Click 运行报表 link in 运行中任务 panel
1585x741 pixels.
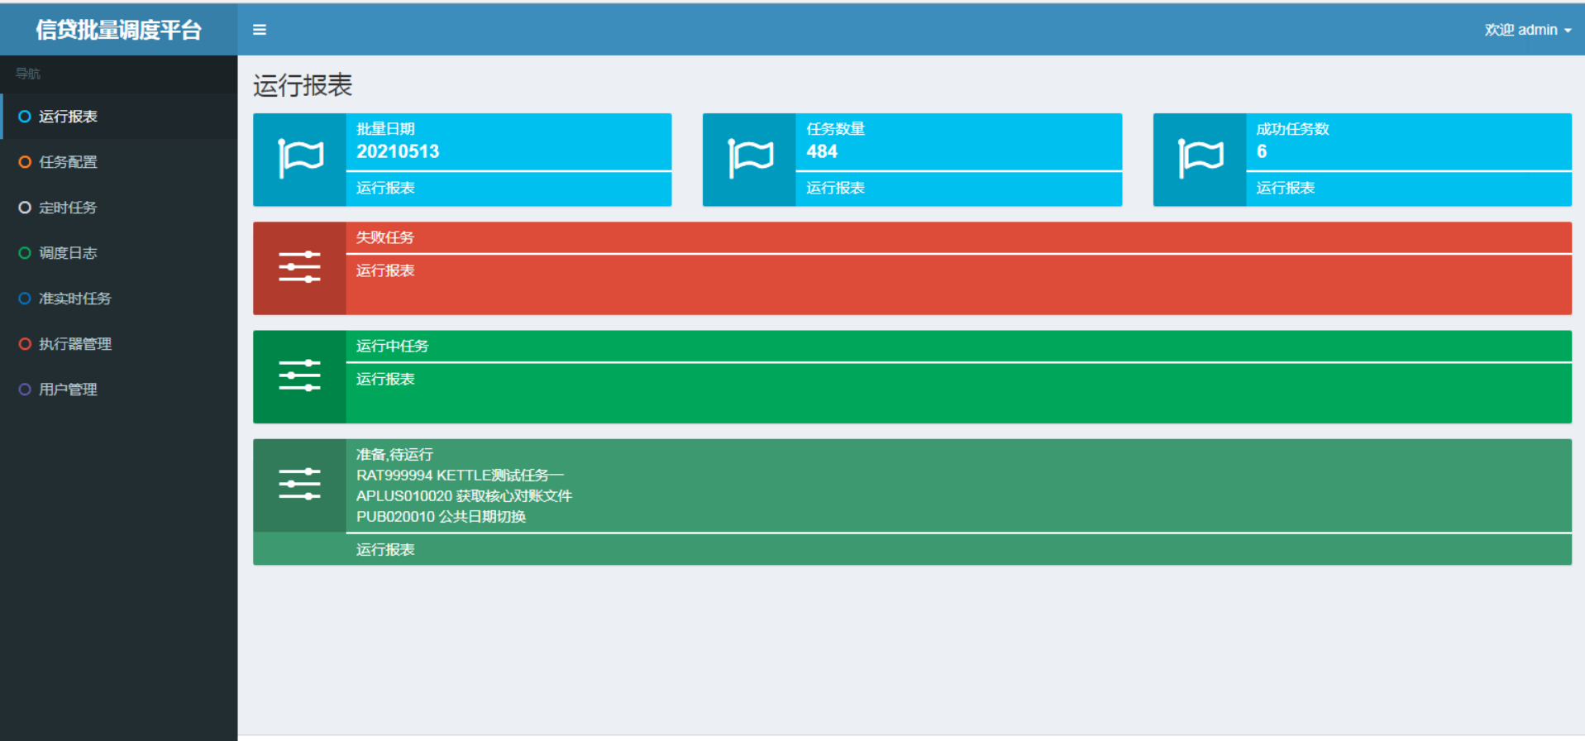[385, 379]
